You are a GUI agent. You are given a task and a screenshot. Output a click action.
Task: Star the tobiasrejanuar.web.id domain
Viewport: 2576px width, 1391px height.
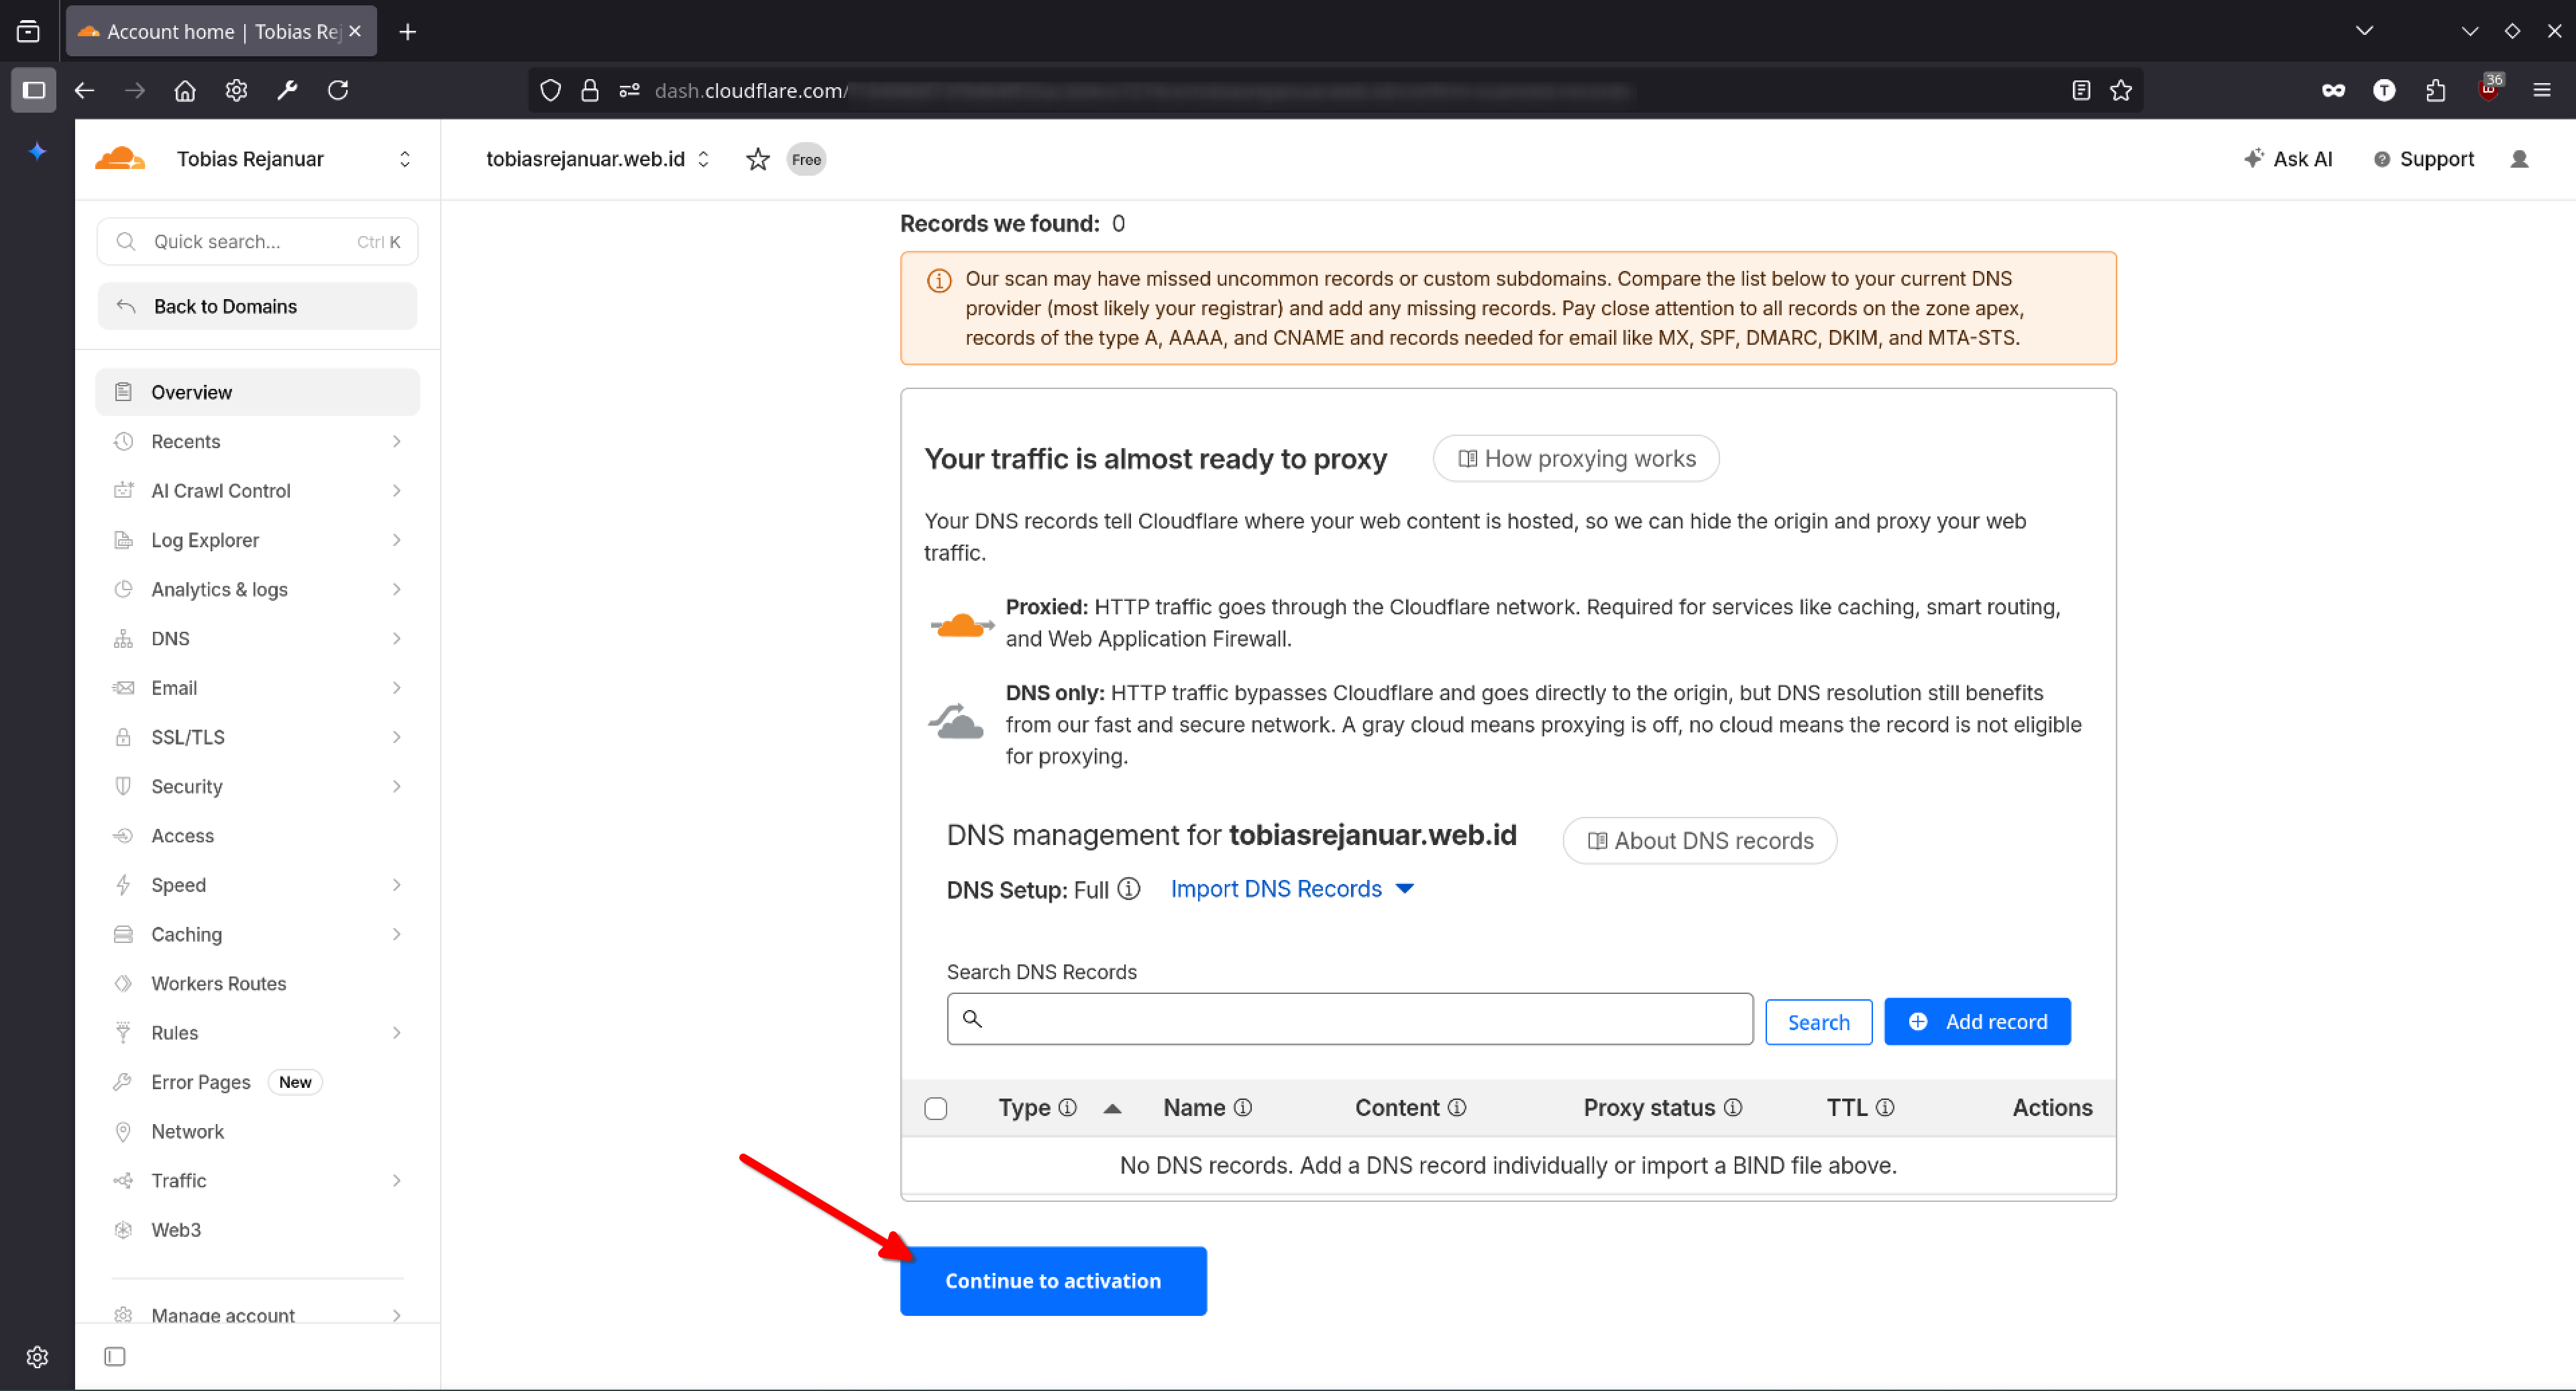[757, 159]
